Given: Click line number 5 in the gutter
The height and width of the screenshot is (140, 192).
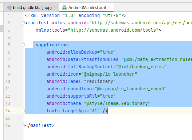Looking at the screenshot, I should pyautogui.click(x=9, y=45).
